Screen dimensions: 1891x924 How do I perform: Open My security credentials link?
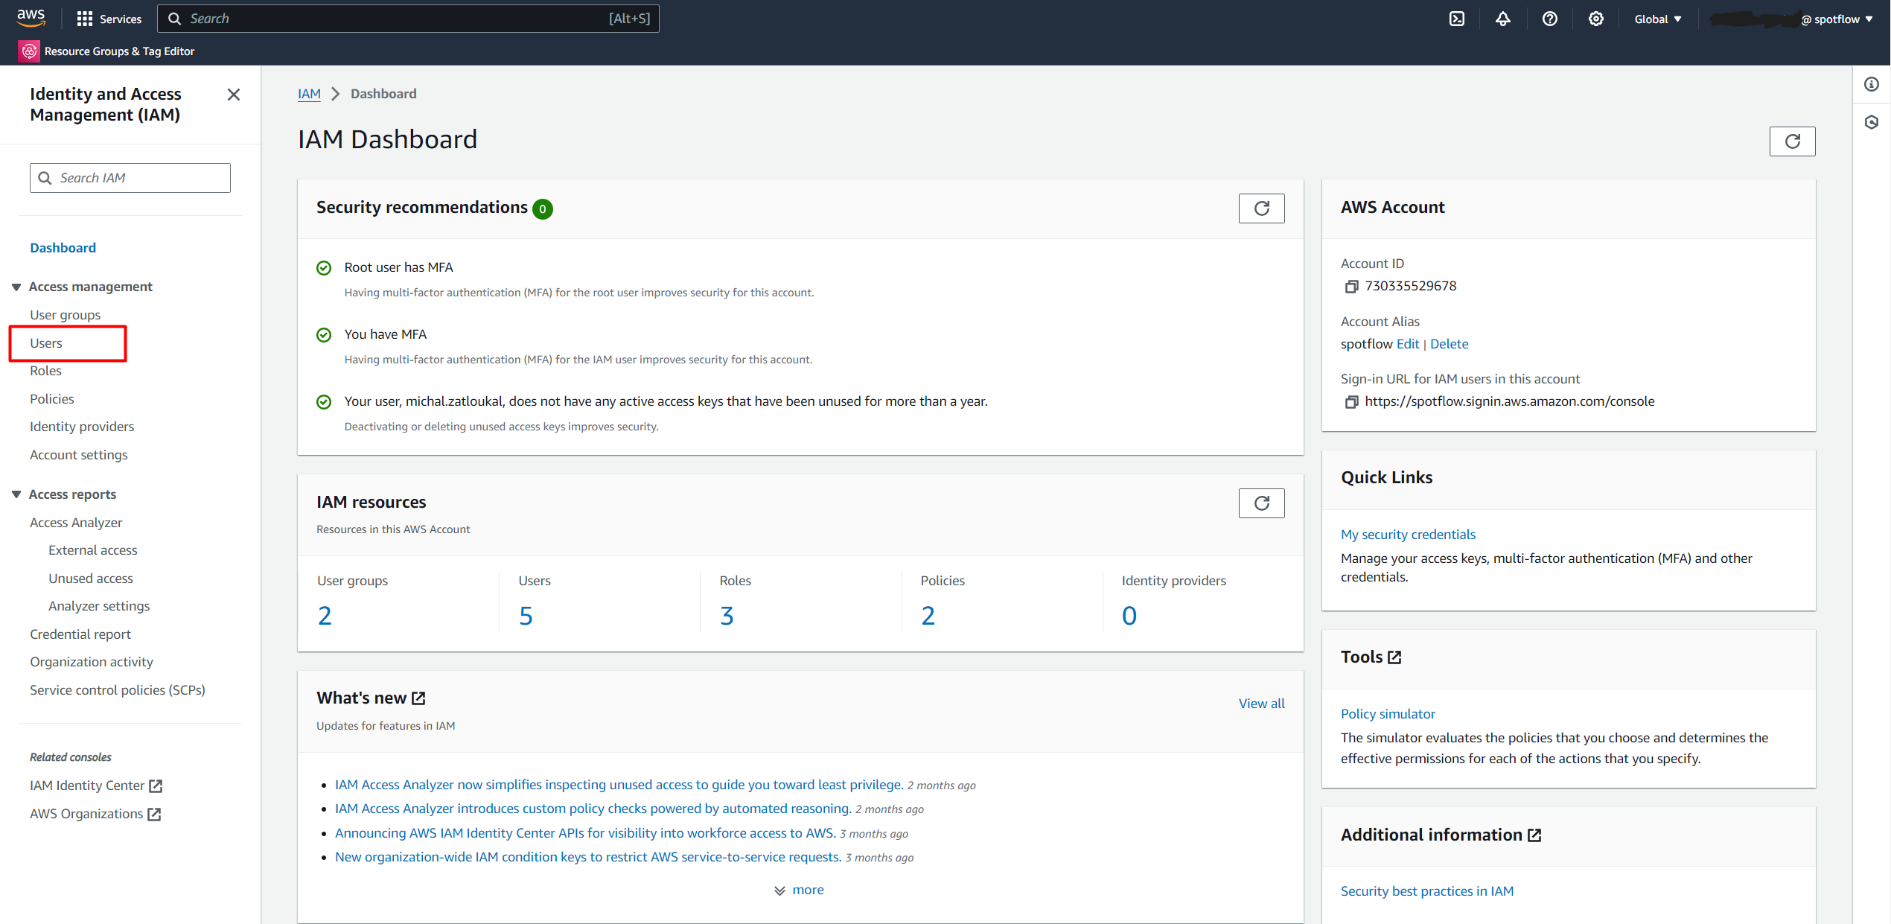click(x=1408, y=535)
